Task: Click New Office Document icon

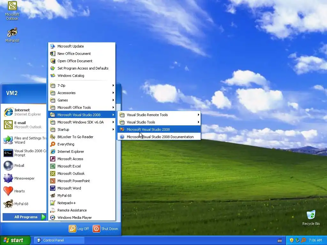Action: (53, 54)
